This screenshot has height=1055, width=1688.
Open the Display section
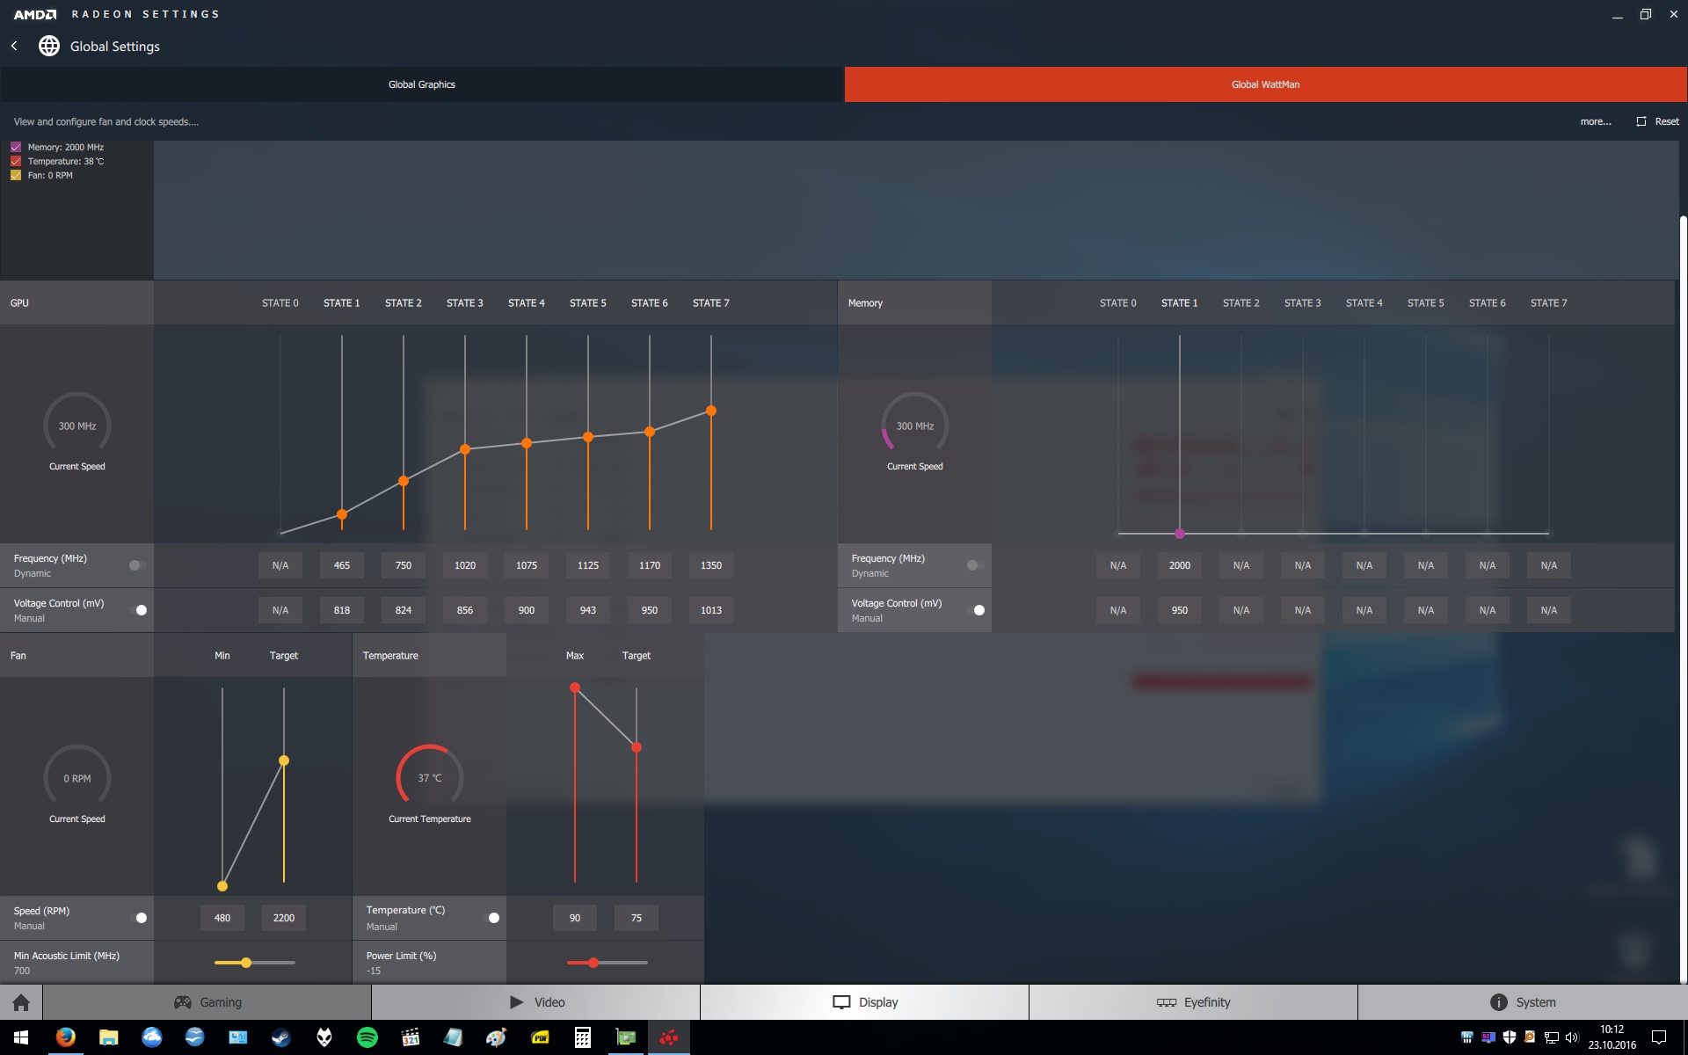click(x=865, y=1002)
